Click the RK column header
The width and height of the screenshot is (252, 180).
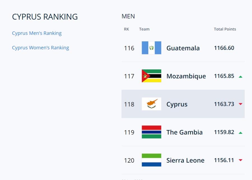tap(126, 29)
